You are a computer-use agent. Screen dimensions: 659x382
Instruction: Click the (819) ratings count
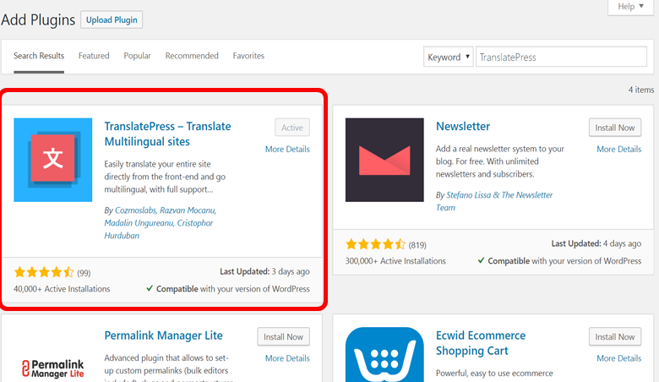[x=417, y=245]
